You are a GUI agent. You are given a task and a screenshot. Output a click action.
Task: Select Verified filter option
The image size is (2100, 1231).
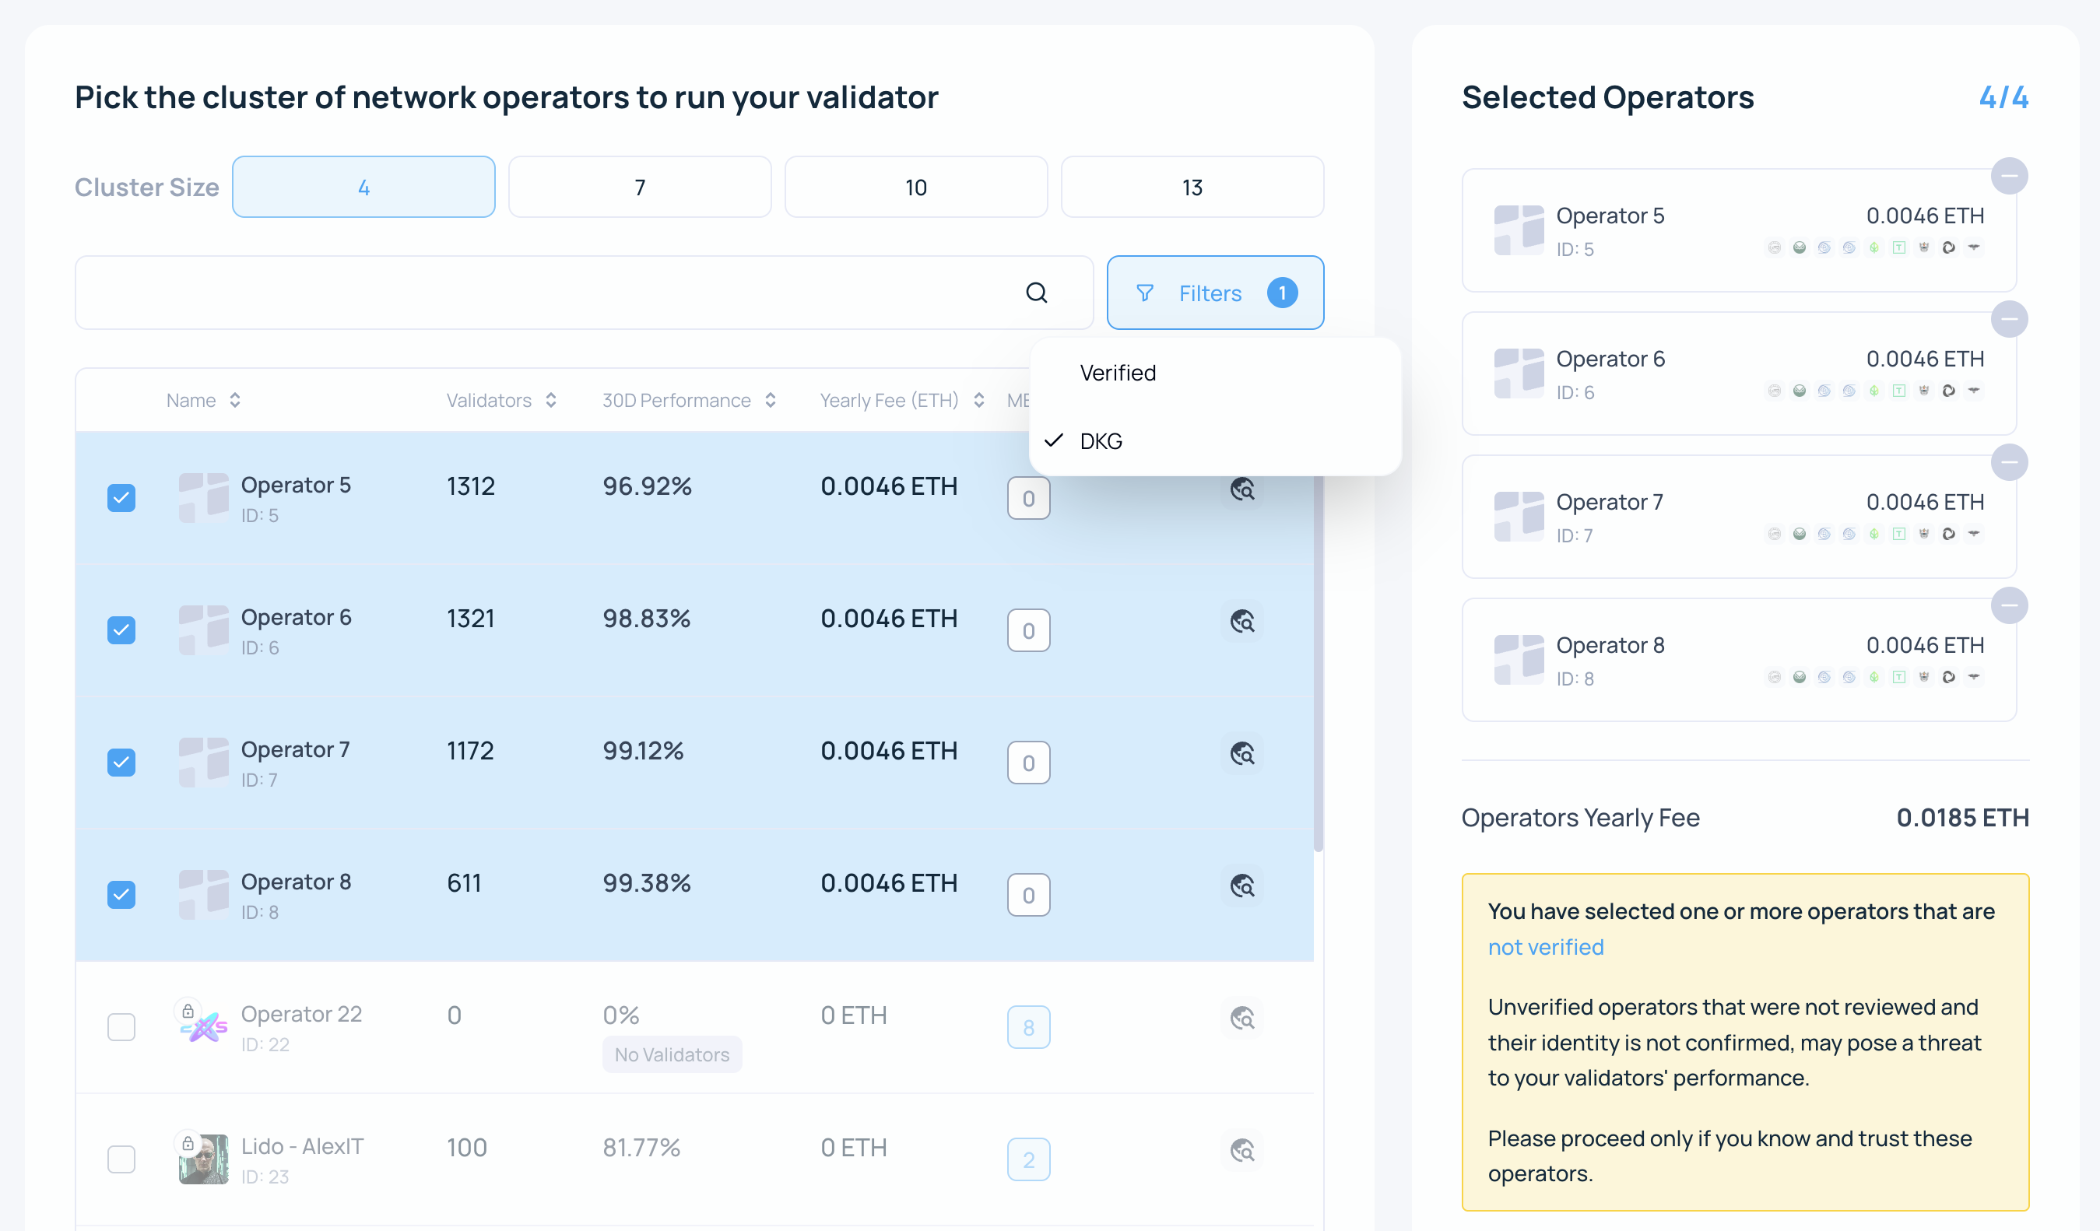[x=1118, y=374]
